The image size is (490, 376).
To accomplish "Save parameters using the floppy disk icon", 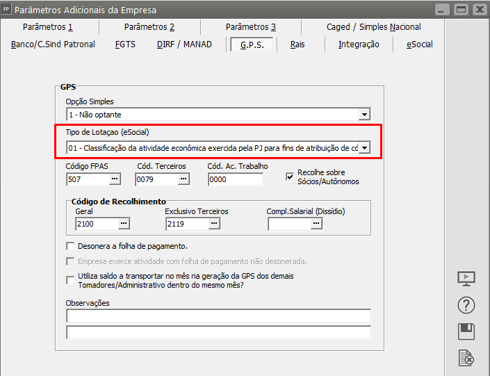I will (466, 332).
